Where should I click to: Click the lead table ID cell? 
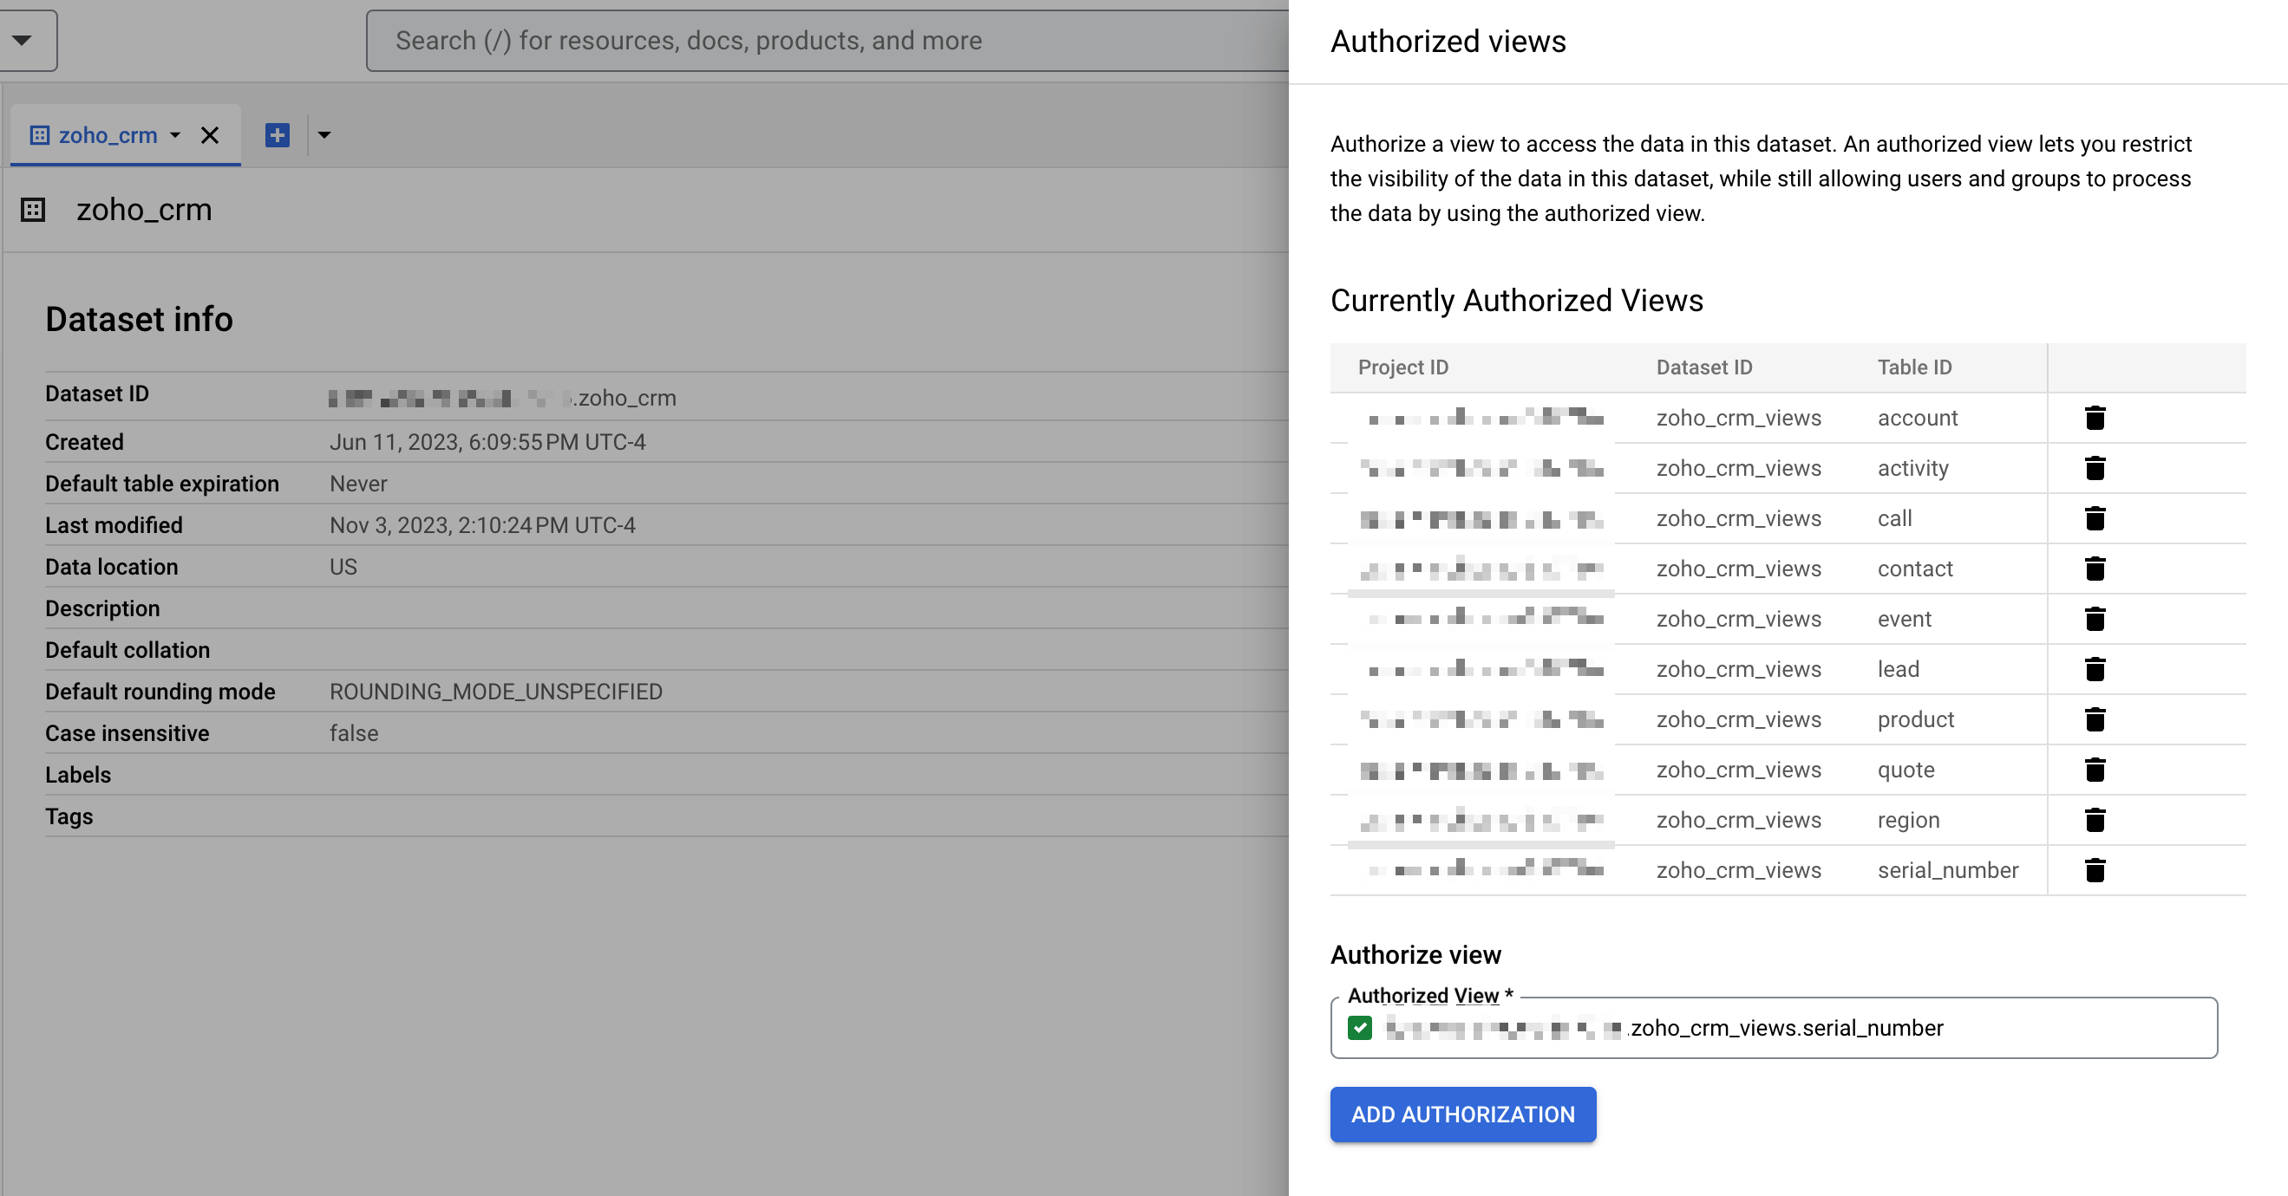click(1897, 669)
